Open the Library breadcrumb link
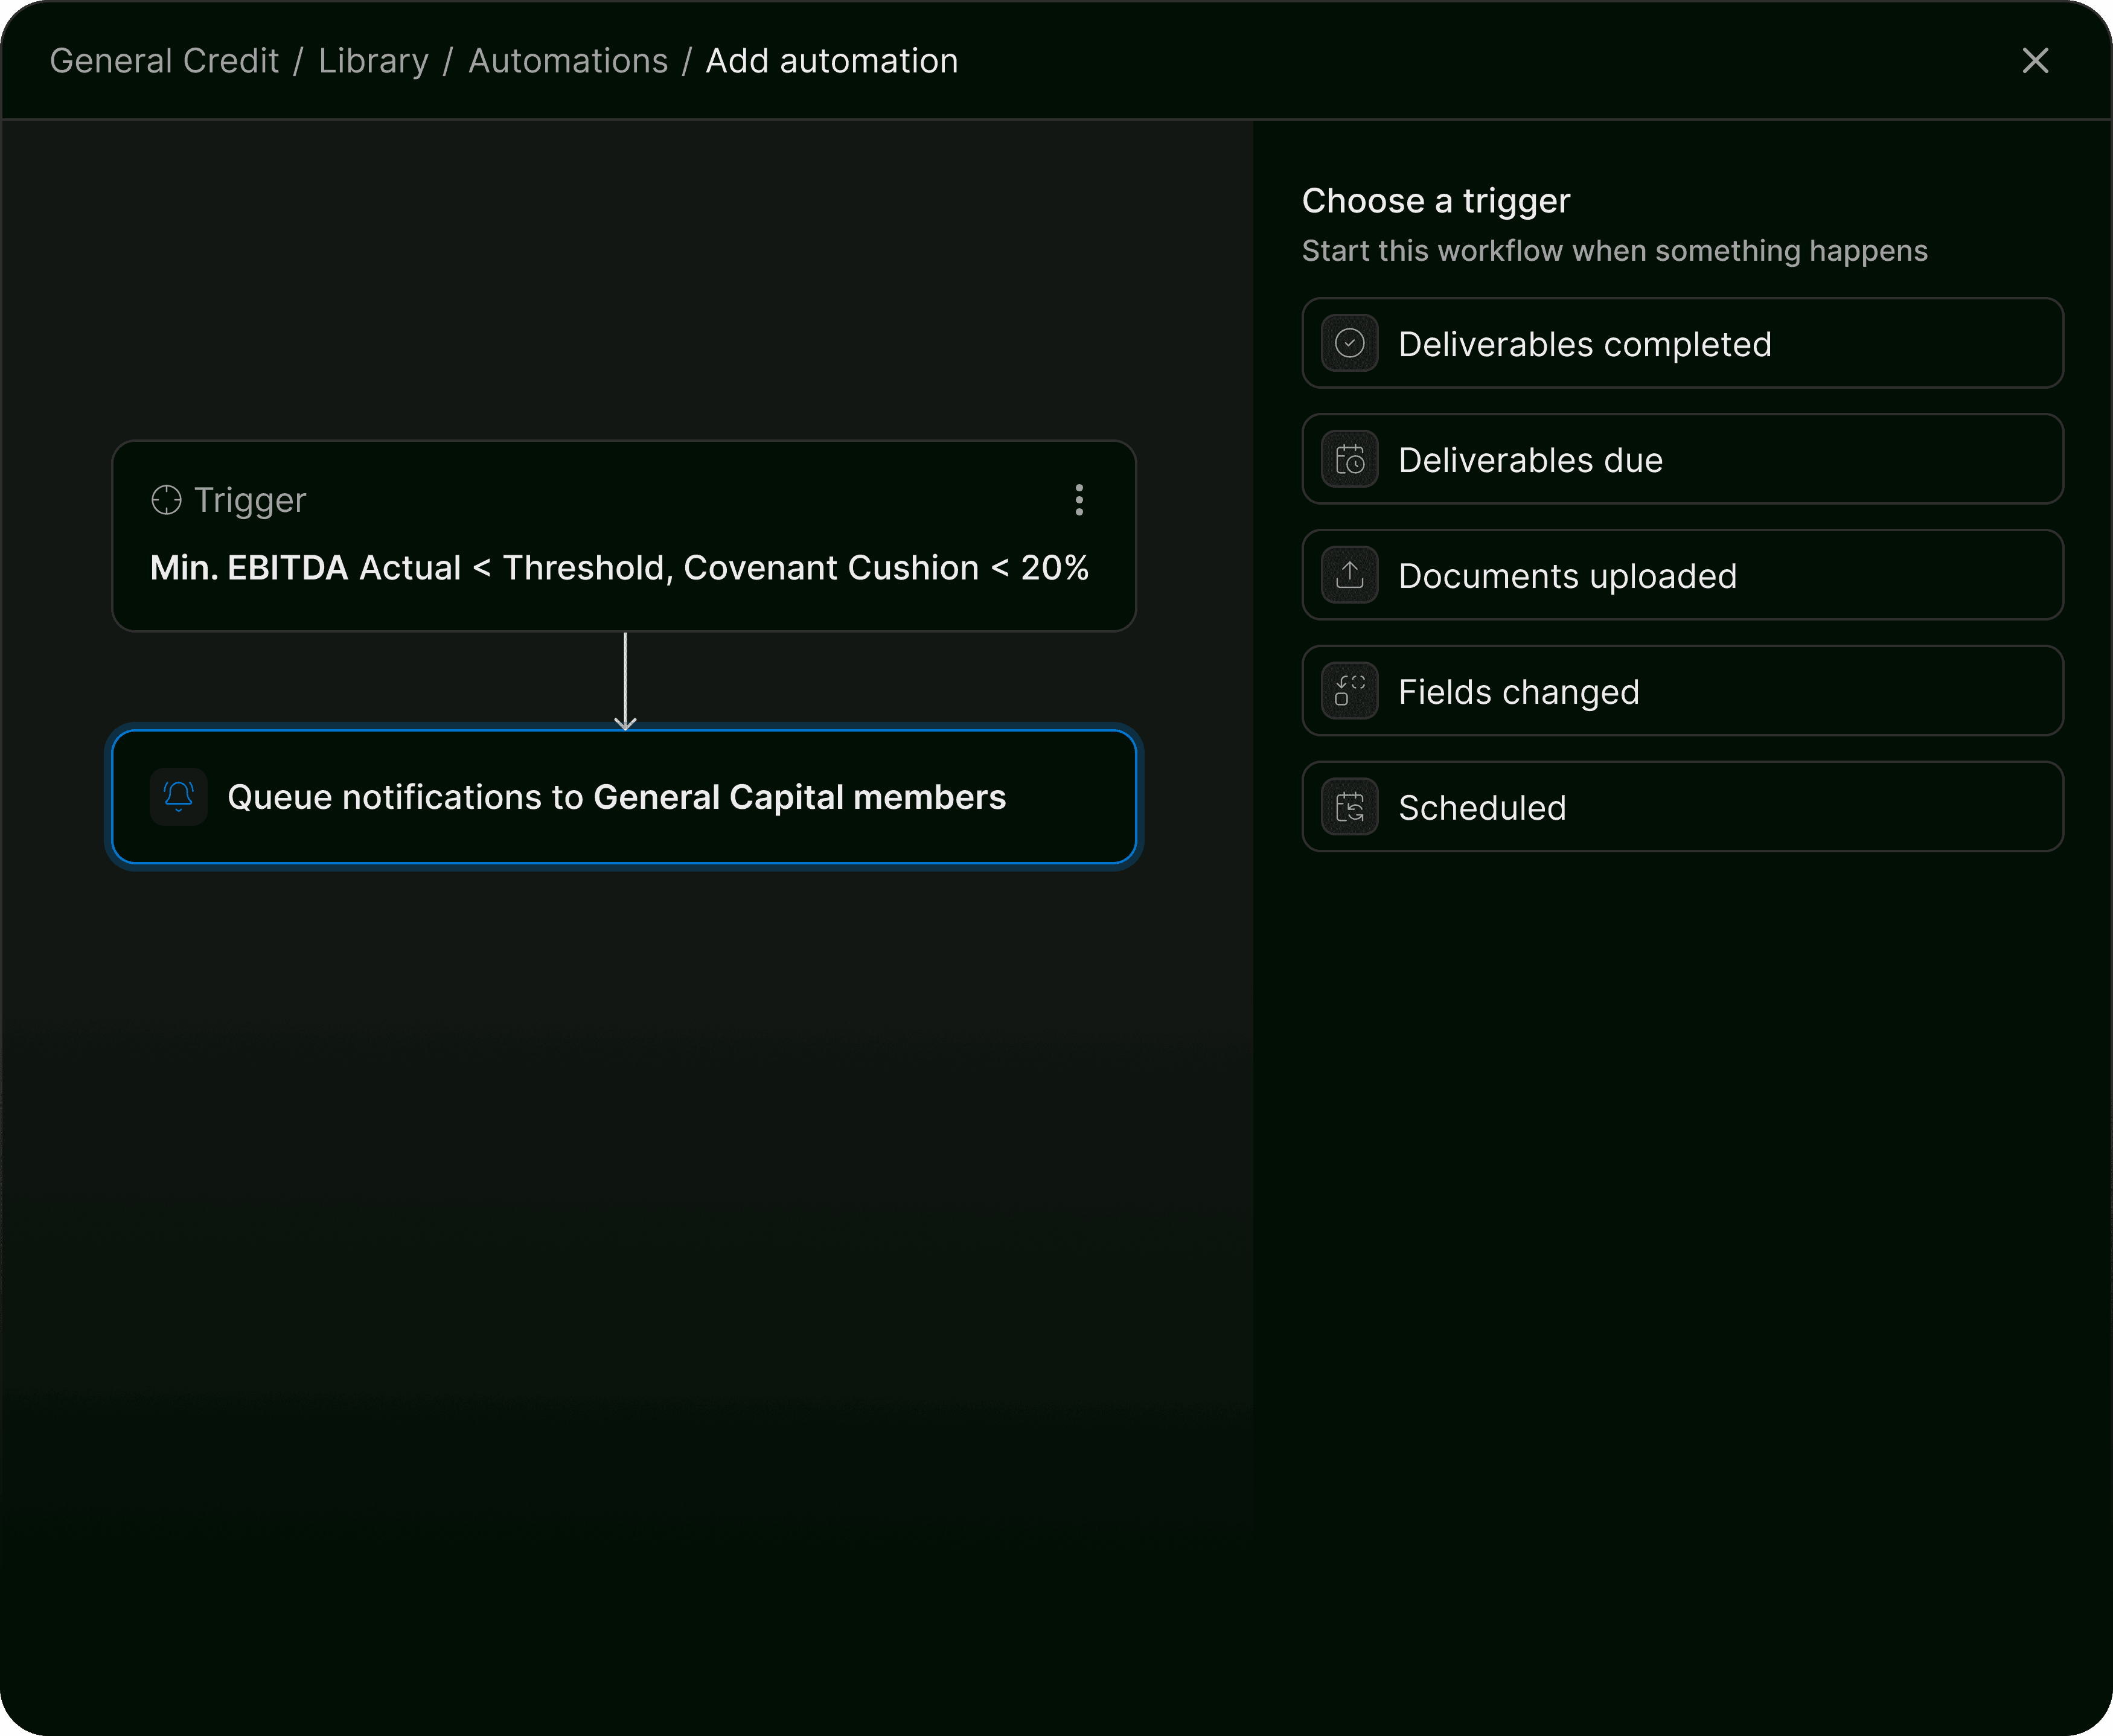The height and width of the screenshot is (1736, 2113). coord(373,61)
